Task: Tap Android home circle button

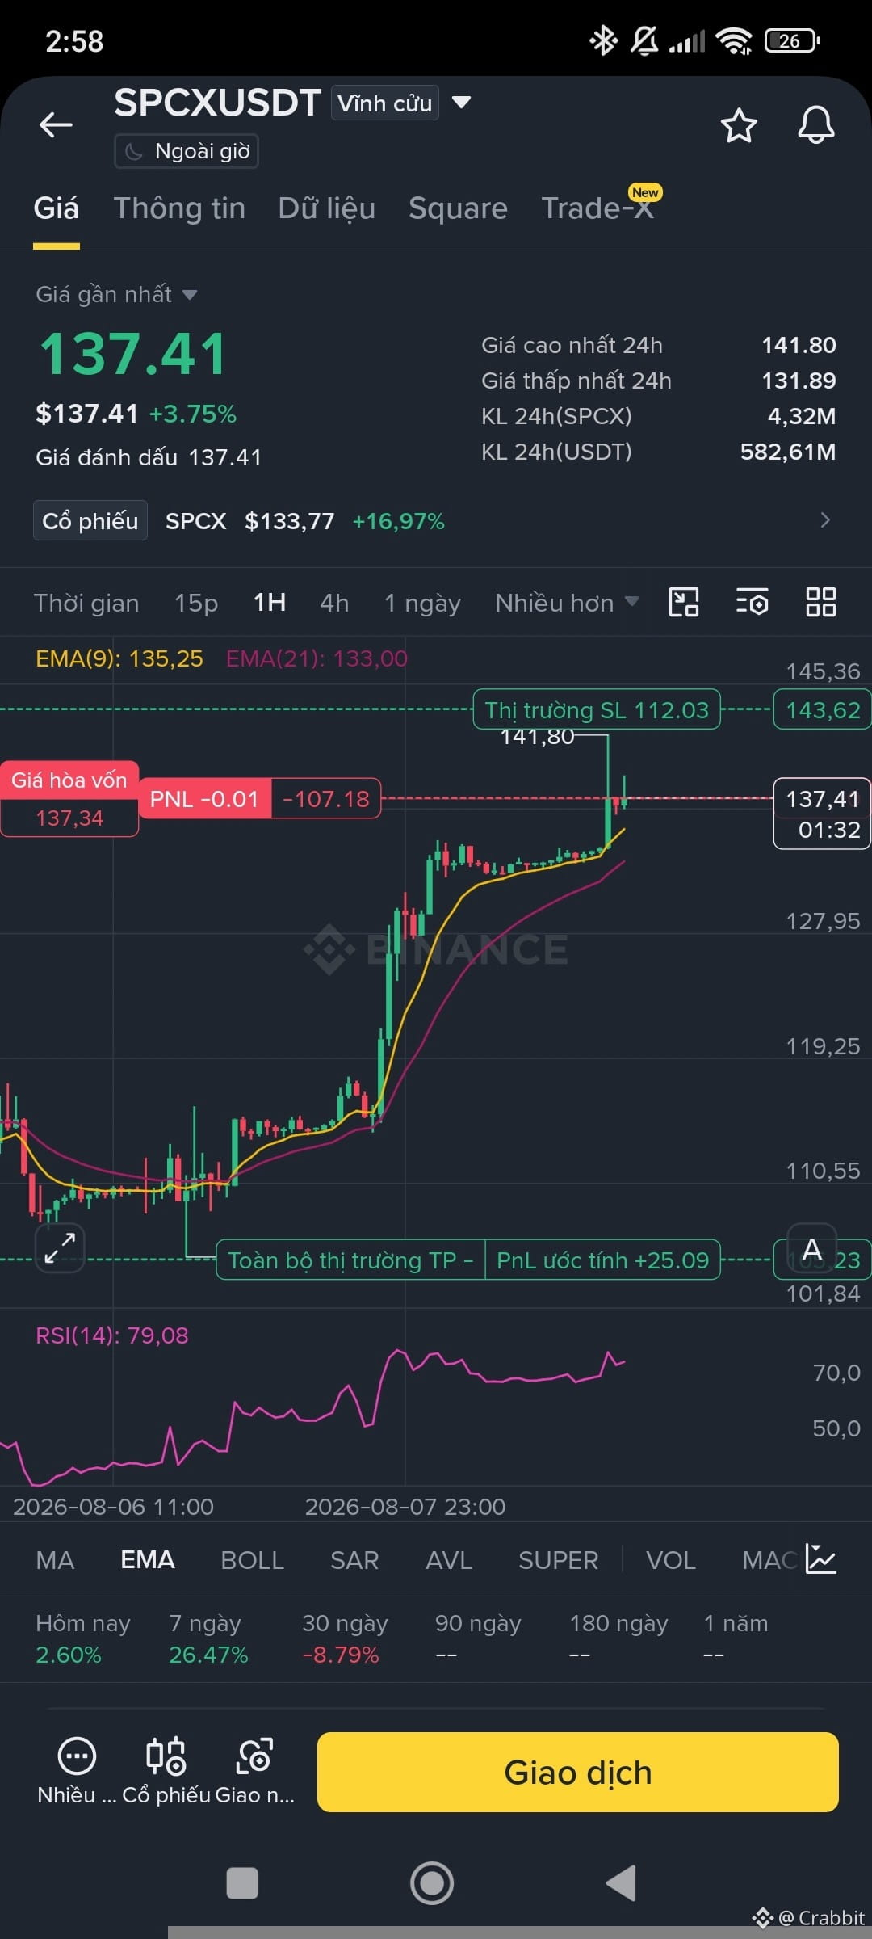Action: click(432, 1883)
